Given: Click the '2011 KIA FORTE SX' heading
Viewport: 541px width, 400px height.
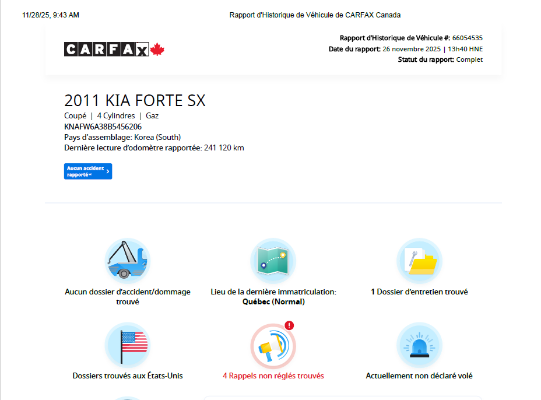Looking at the screenshot, I should point(135,101).
